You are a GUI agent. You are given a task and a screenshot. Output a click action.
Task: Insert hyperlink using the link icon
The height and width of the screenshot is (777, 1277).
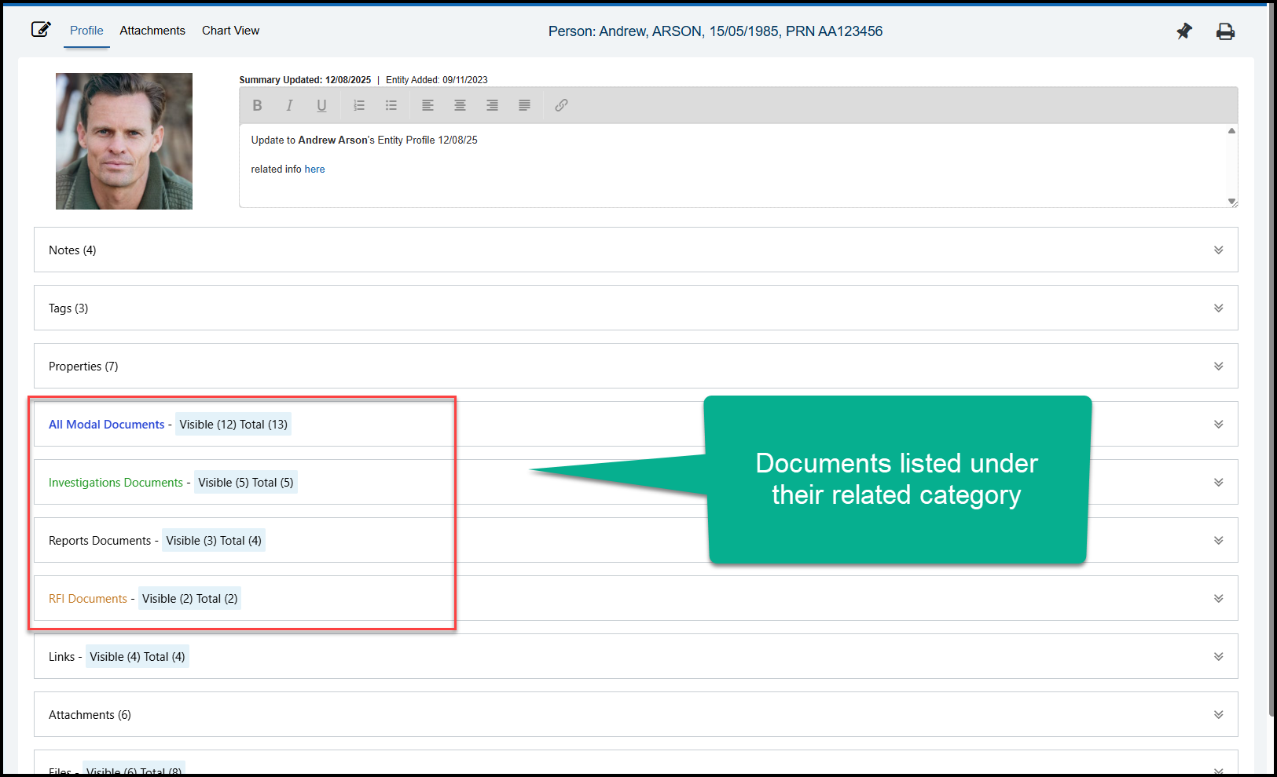tap(561, 105)
